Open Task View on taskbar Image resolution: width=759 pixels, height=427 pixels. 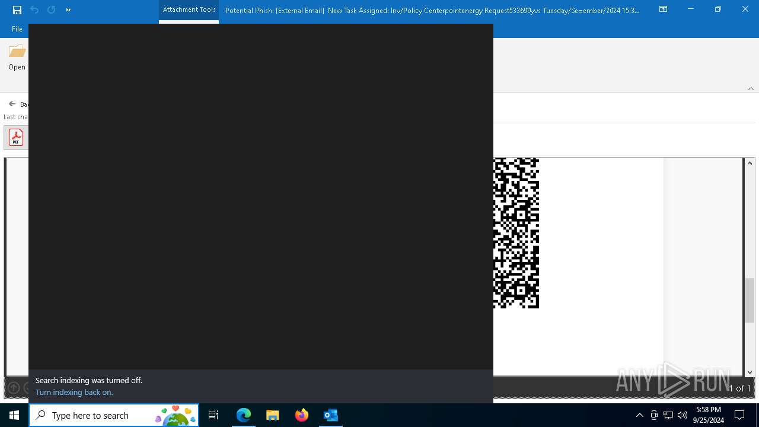pos(213,415)
